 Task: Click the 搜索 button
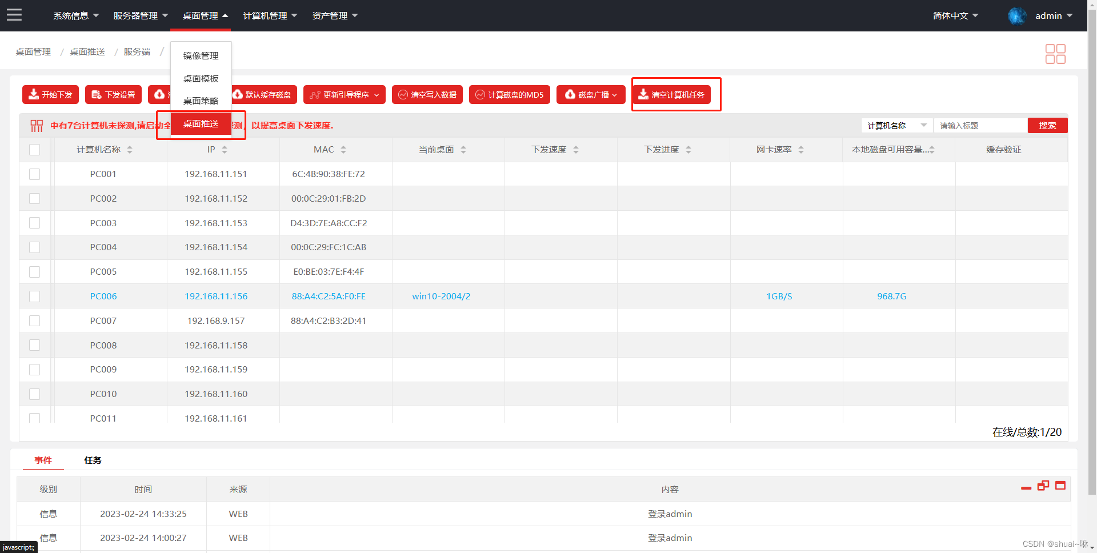1047,125
